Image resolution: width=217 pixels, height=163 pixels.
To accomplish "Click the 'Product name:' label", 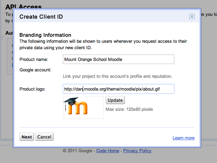I will click(34, 60).
